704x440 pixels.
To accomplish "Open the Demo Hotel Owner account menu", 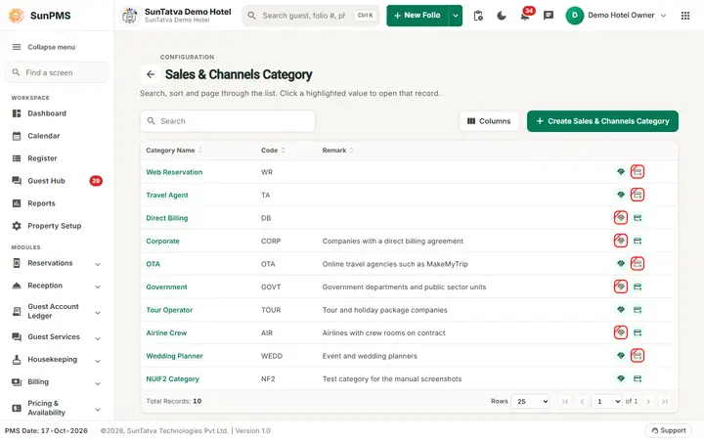I will click(x=616, y=16).
